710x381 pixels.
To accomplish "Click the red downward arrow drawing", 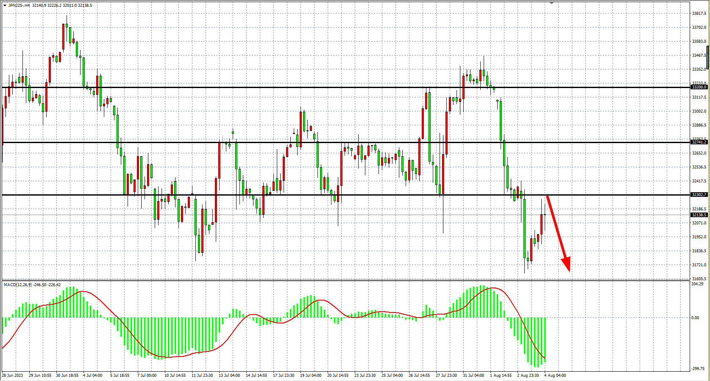I will coord(558,232).
